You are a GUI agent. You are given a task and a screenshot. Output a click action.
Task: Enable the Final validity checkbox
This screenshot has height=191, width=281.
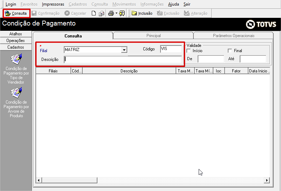point(230,51)
